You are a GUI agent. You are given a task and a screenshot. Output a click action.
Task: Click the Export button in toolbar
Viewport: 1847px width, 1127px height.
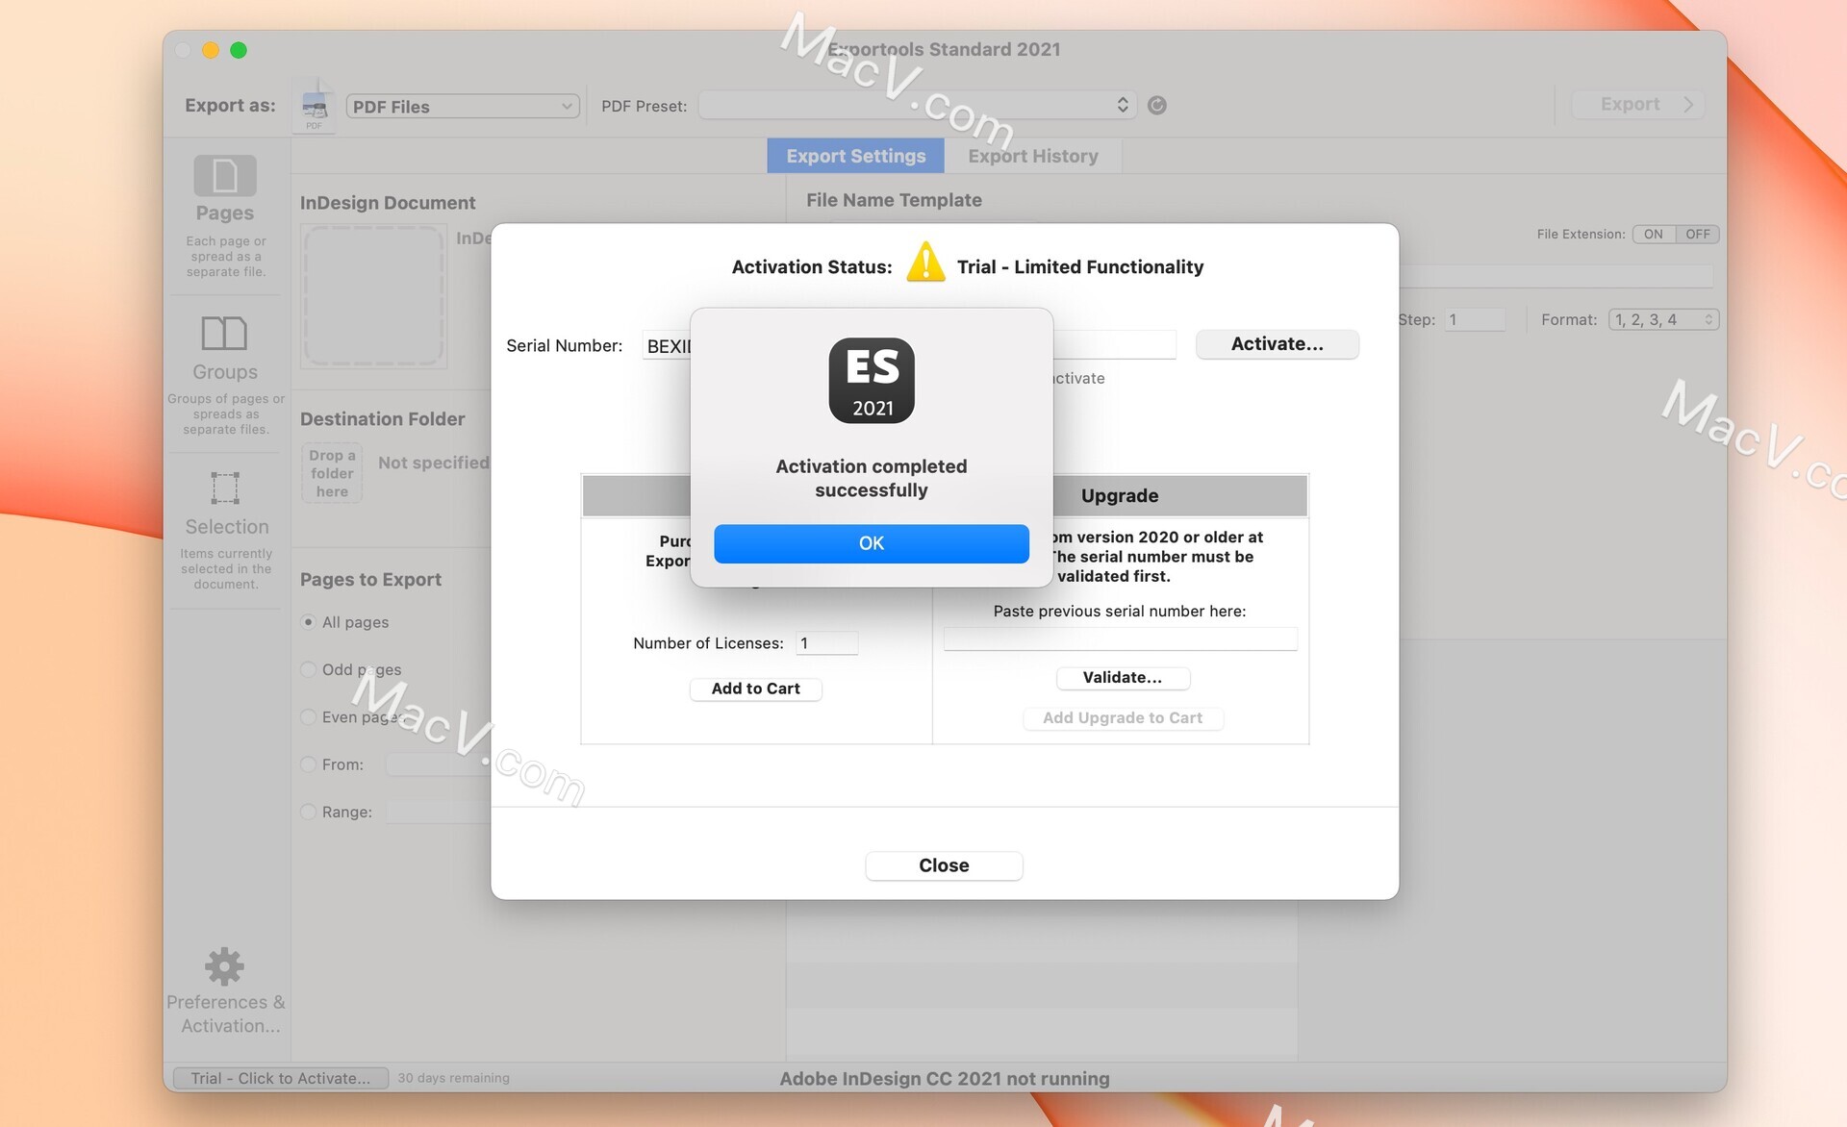(x=1637, y=104)
